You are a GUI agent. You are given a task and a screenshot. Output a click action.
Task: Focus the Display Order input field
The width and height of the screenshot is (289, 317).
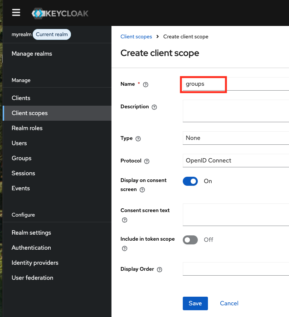click(236, 269)
